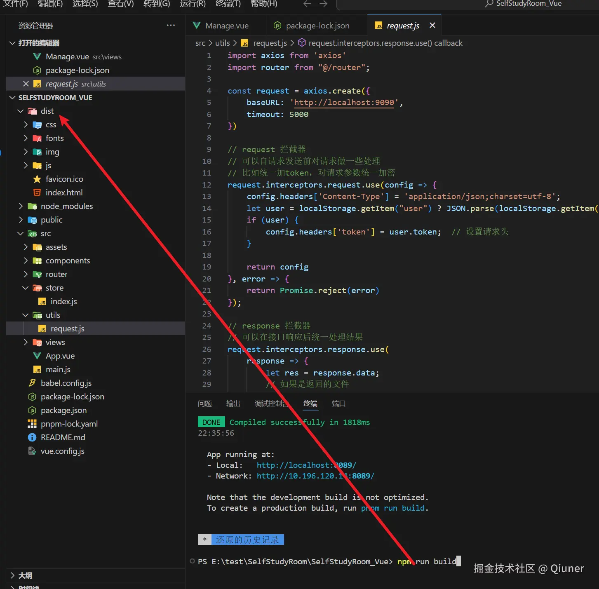Click the App.vue file icon

tap(37, 356)
